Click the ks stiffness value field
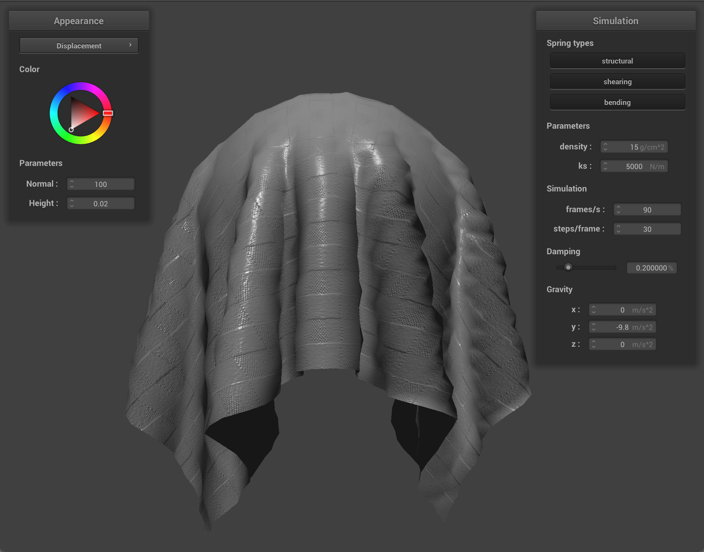Viewport: 704px width, 552px height. [x=634, y=166]
